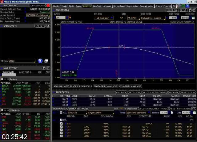Click the detach icon in Risk Profile header

coord(190,10)
